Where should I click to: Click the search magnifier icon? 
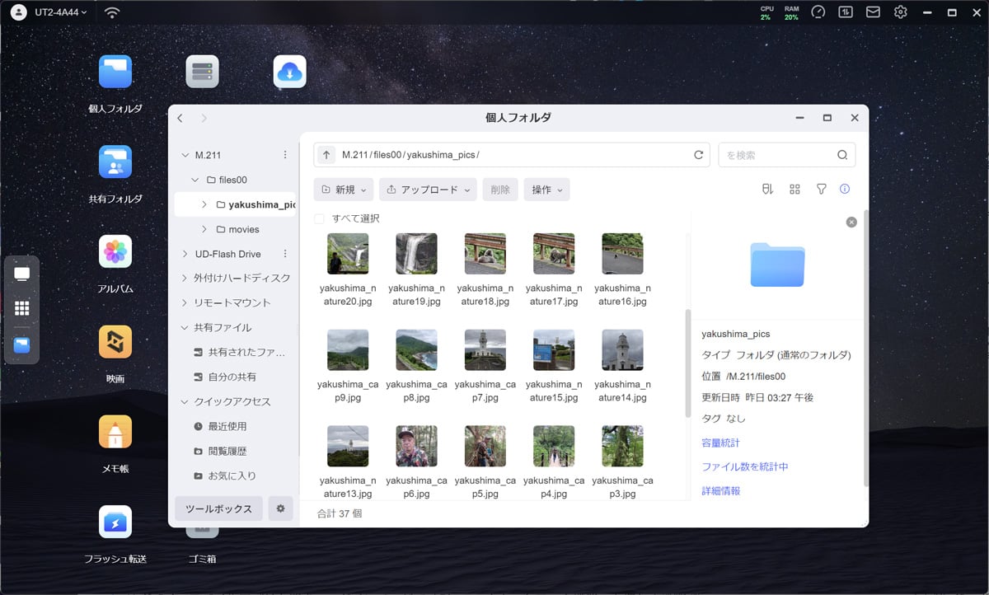click(x=842, y=155)
